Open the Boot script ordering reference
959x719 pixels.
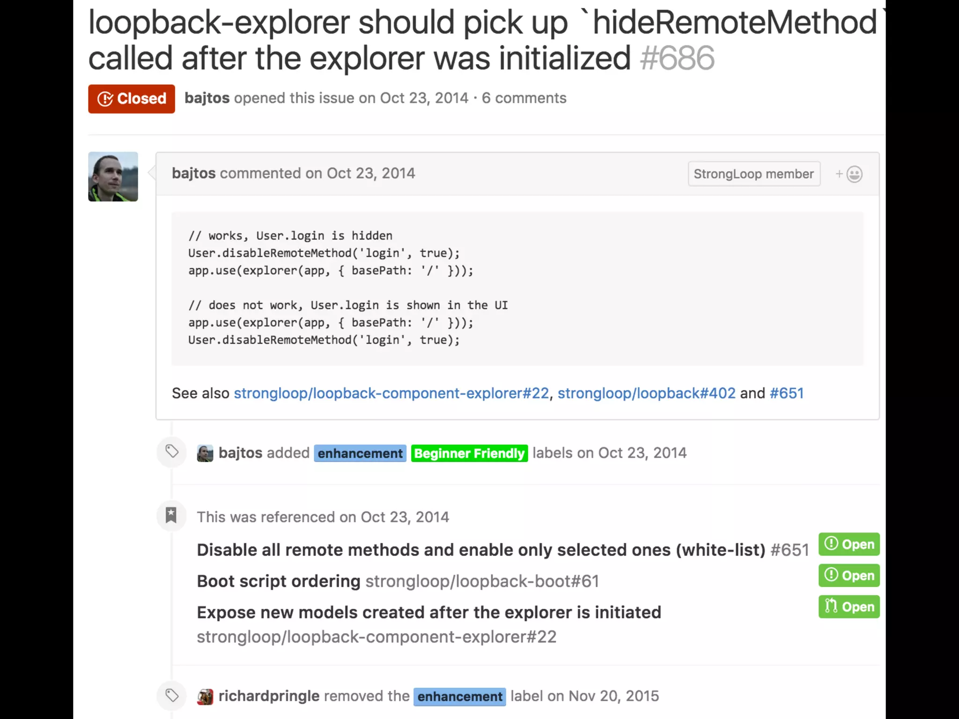coord(279,581)
